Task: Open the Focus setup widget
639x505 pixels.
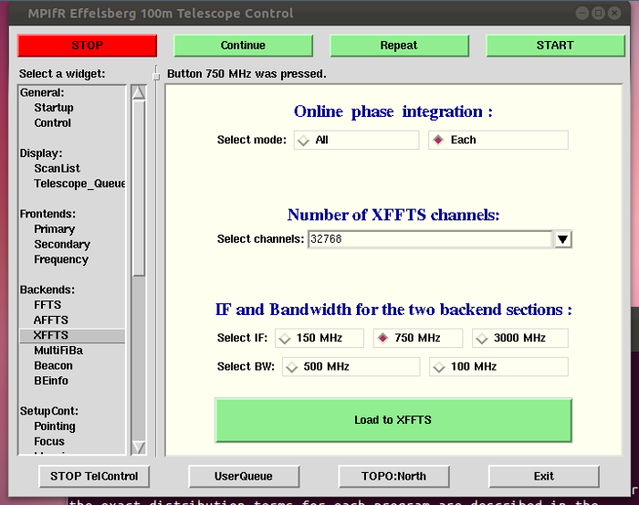Action: (x=49, y=441)
